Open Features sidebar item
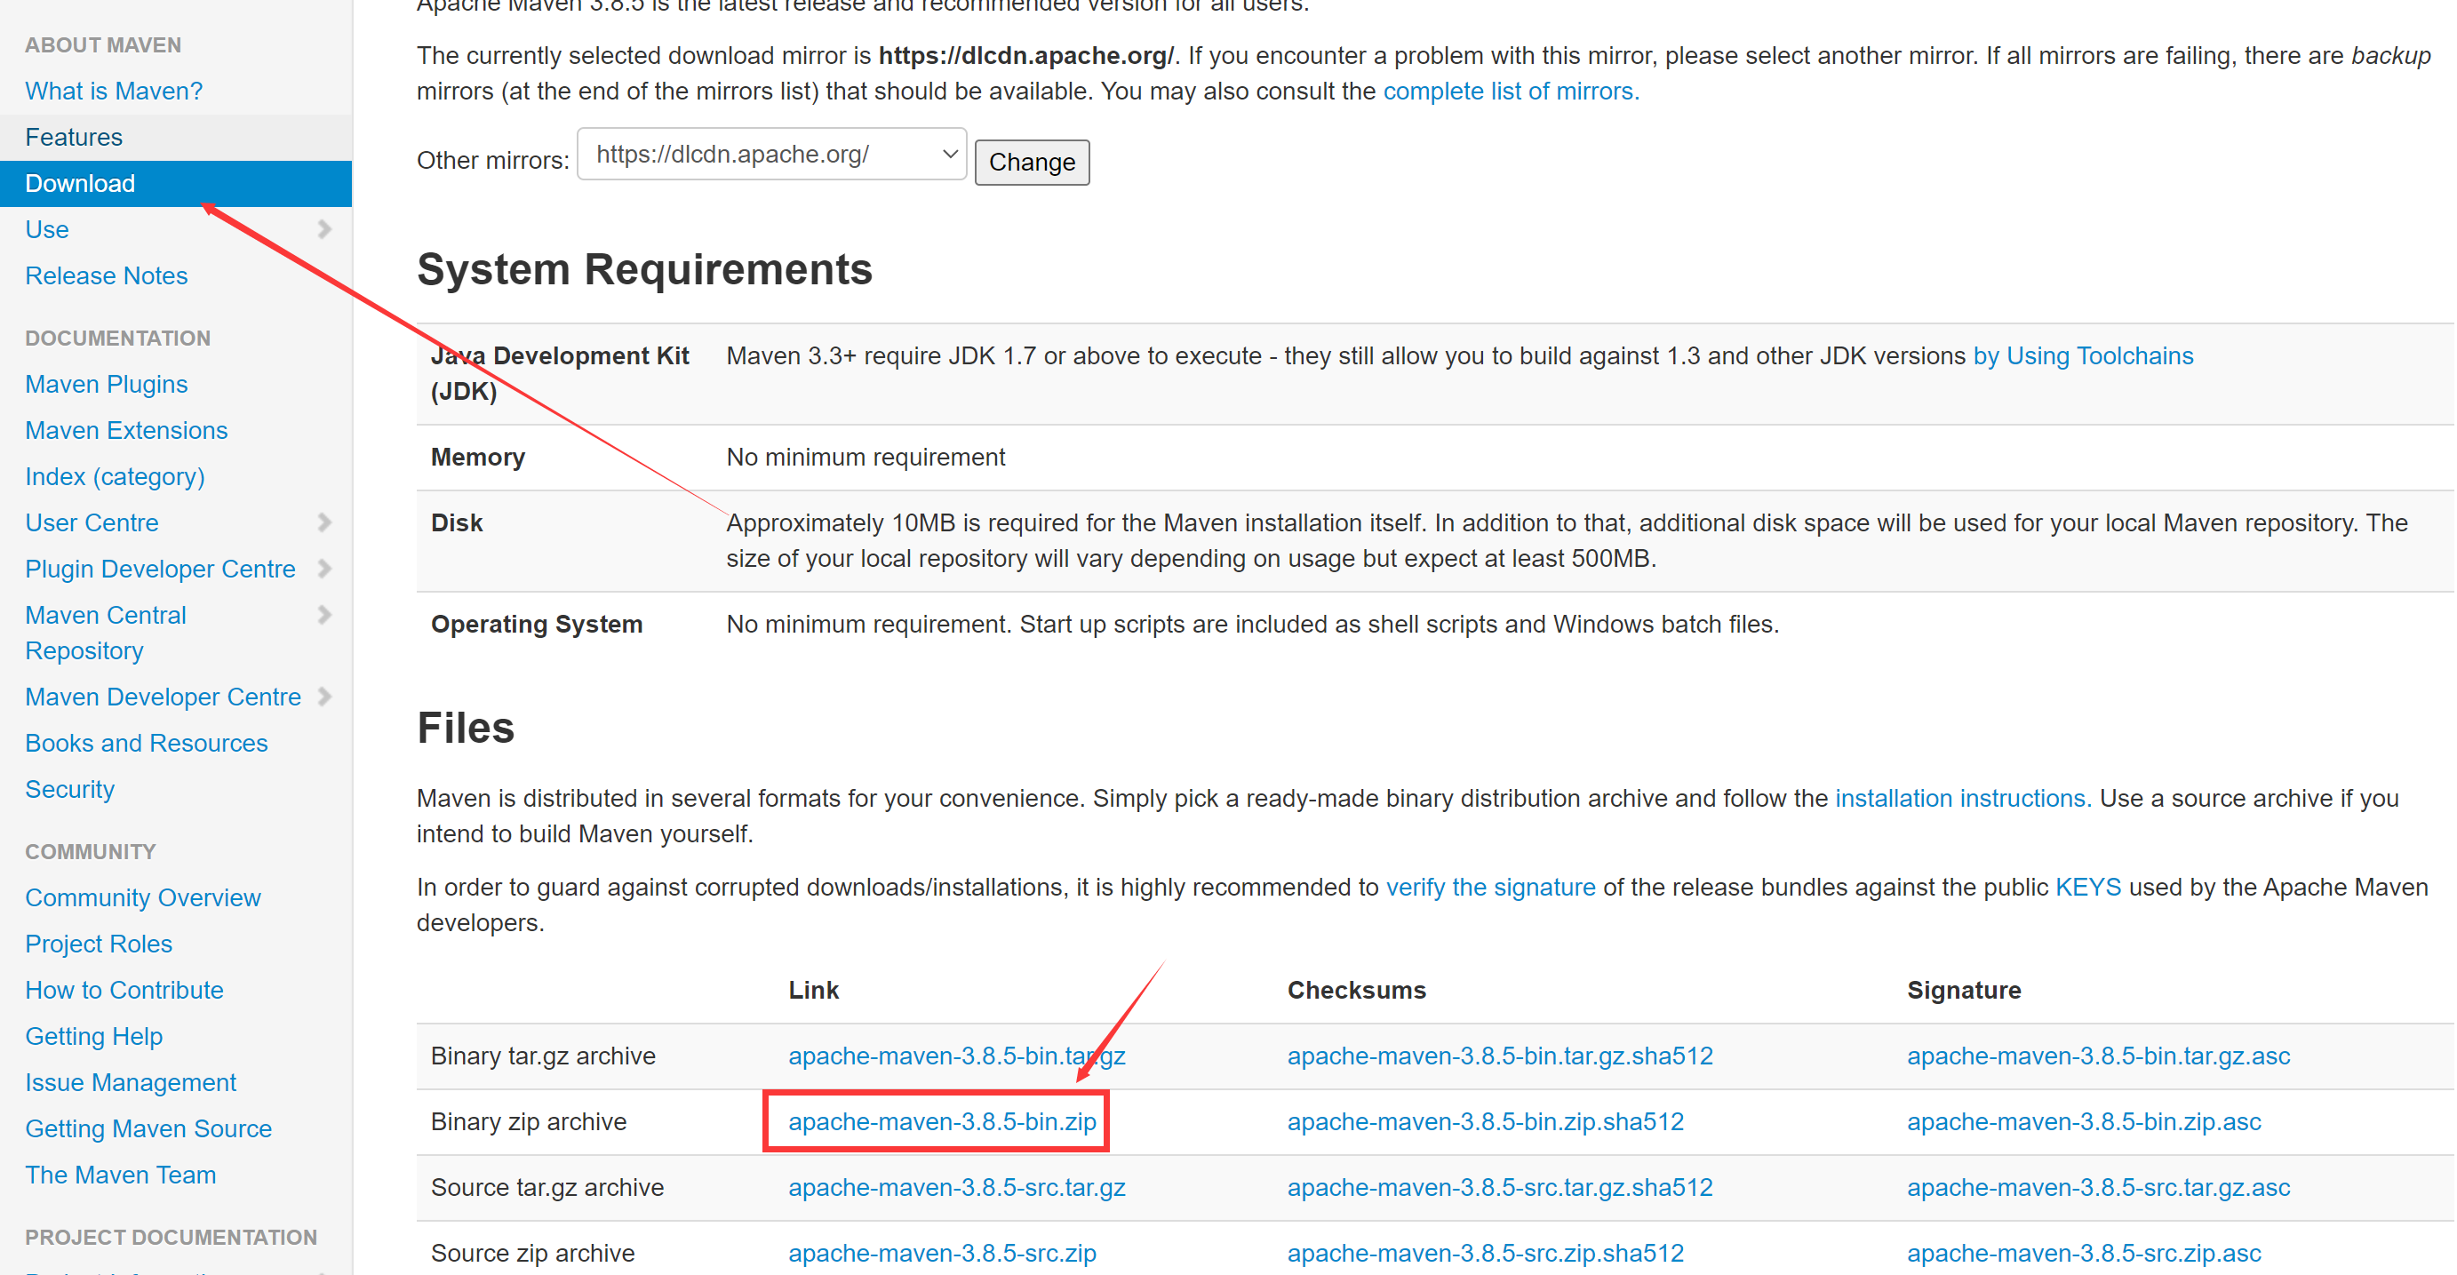Screen dimensions: 2457x1275 74,138
